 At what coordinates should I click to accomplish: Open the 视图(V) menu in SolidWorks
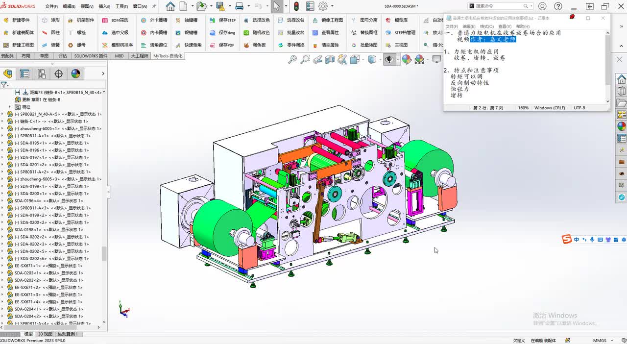click(x=87, y=6)
